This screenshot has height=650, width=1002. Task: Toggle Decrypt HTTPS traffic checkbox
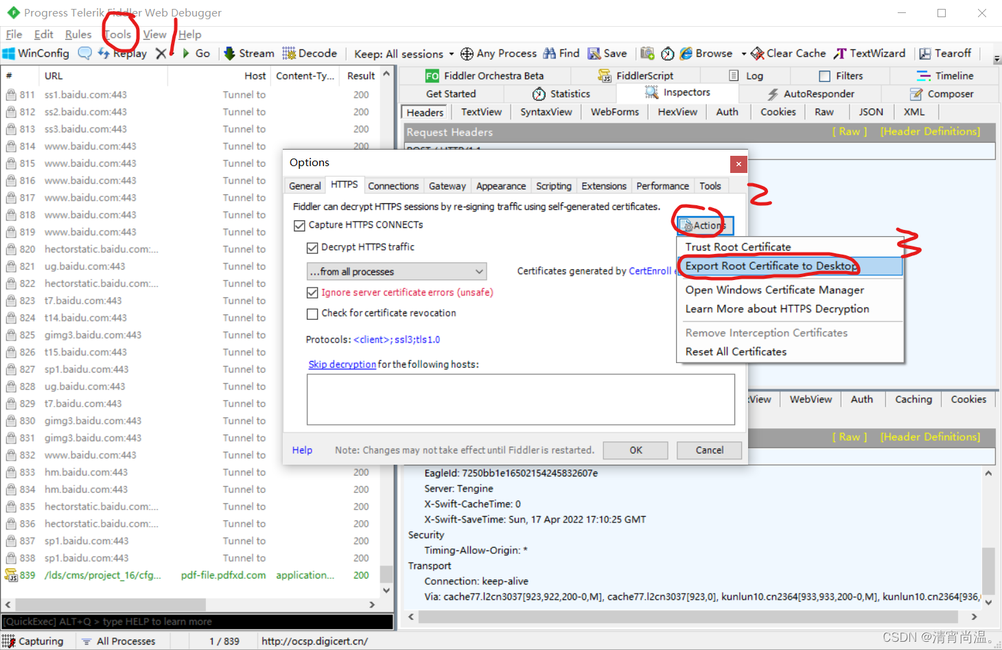pyautogui.click(x=312, y=248)
